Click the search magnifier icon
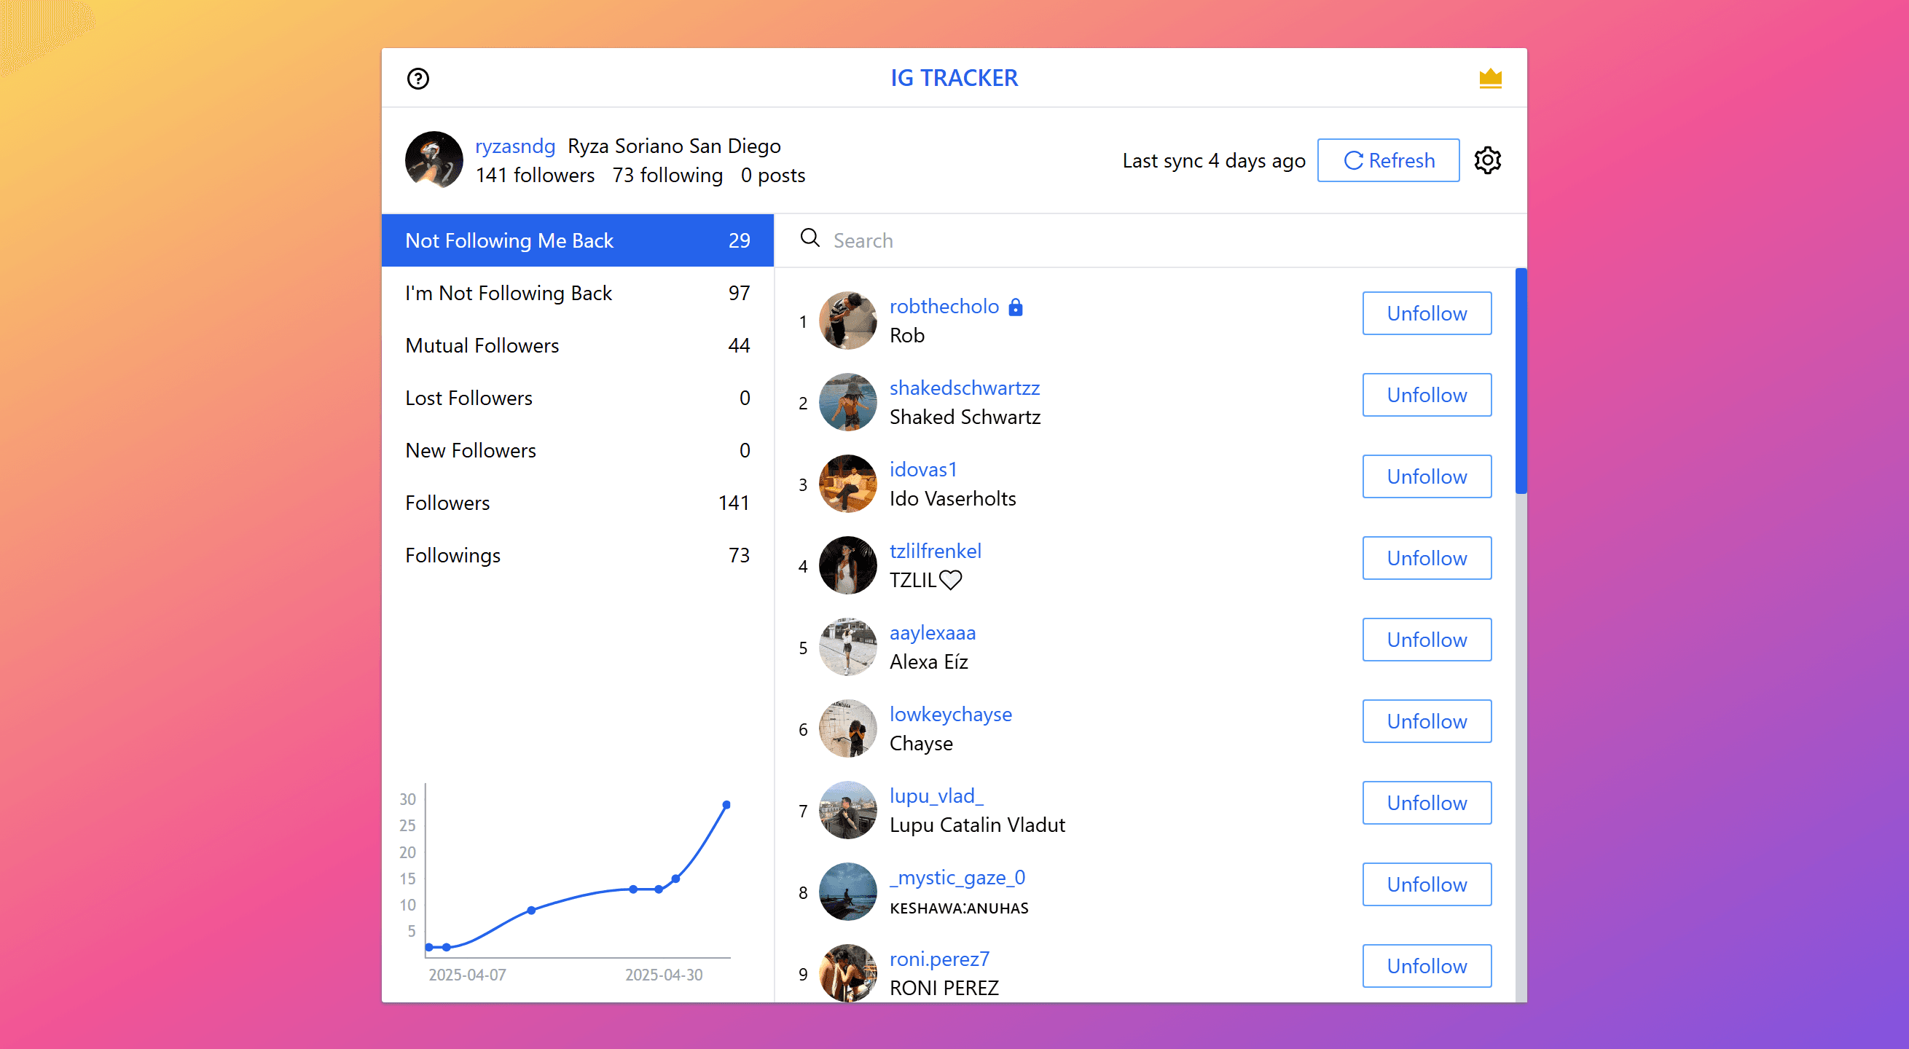This screenshot has width=1909, height=1049. point(810,238)
